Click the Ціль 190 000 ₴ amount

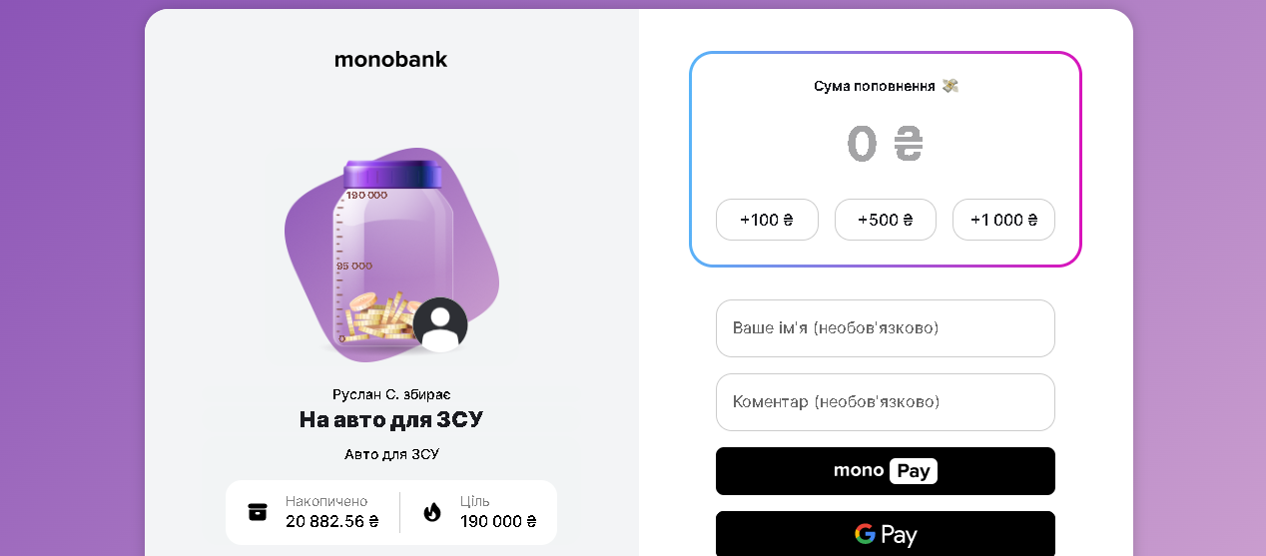click(x=498, y=521)
